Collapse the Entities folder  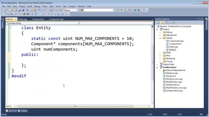[160, 38]
